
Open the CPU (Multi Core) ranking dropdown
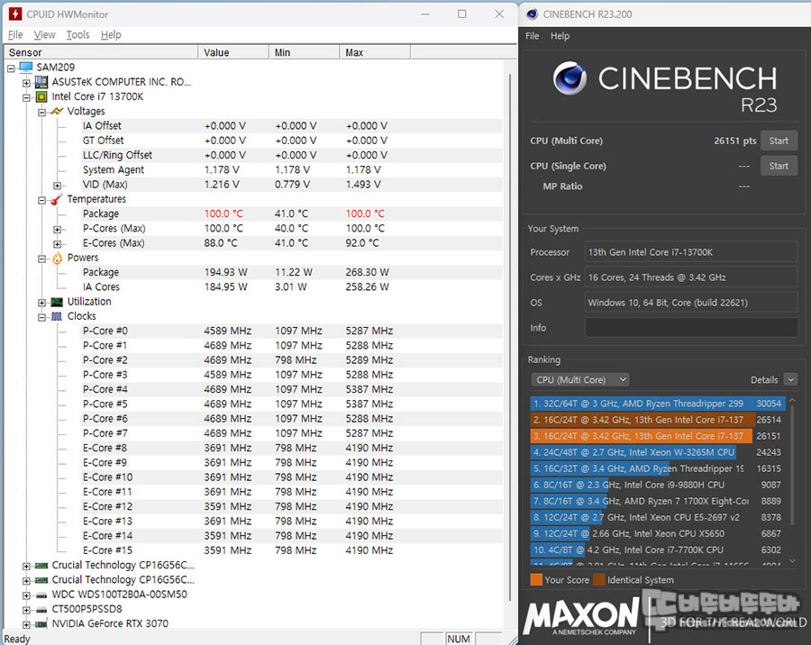[x=579, y=379]
